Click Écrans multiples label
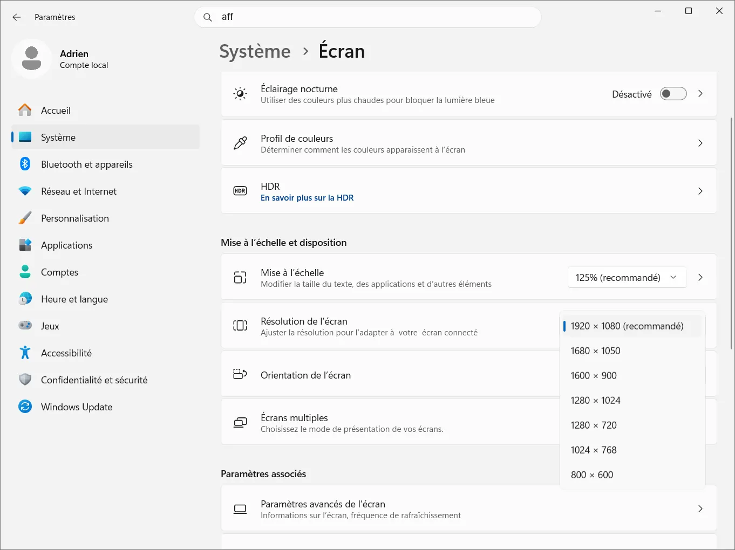 (294, 418)
